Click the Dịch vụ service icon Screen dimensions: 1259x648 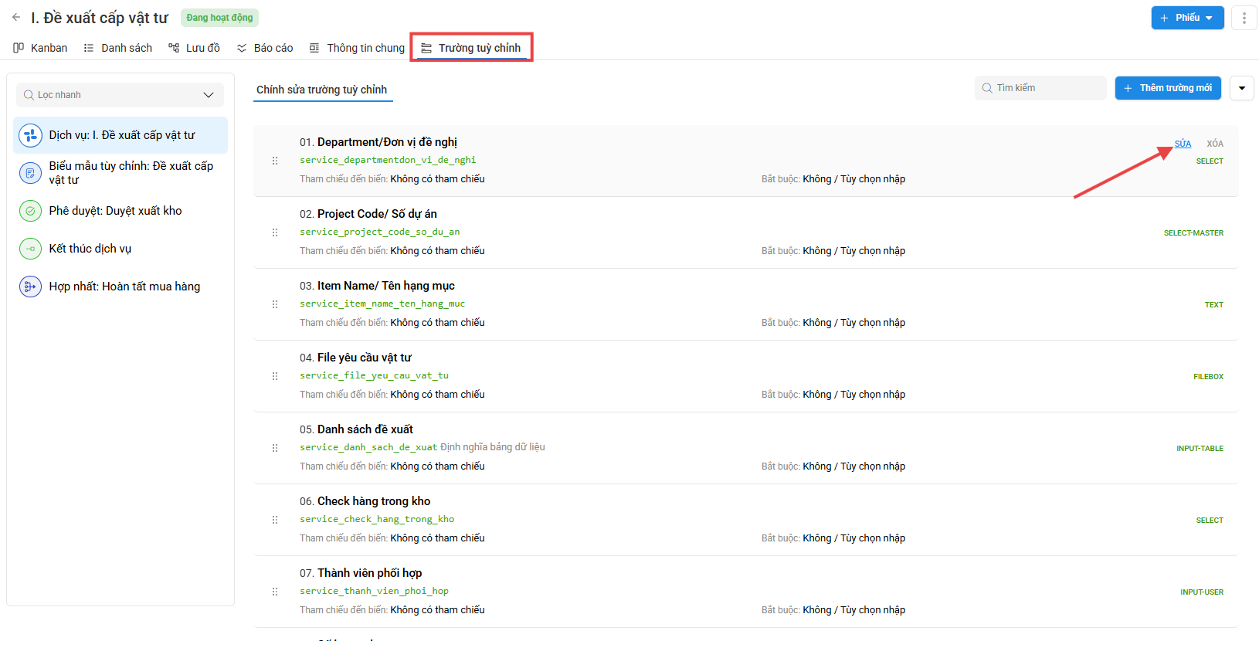pyautogui.click(x=30, y=135)
